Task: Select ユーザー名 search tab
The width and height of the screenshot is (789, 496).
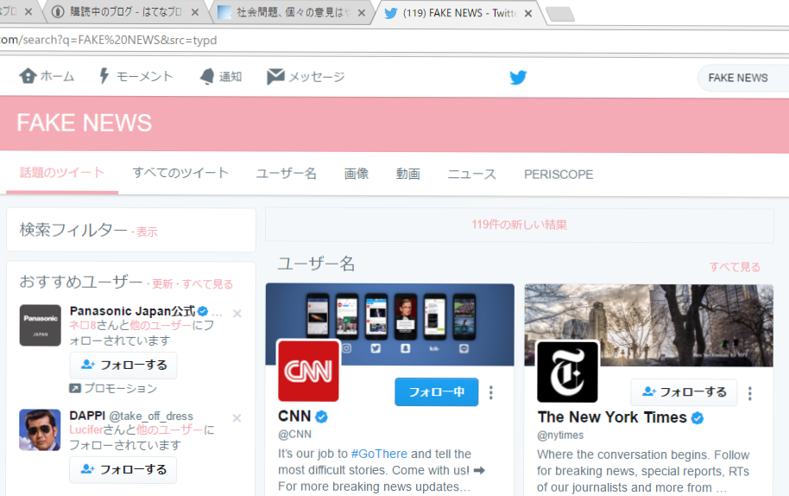Action: [x=287, y=174]
